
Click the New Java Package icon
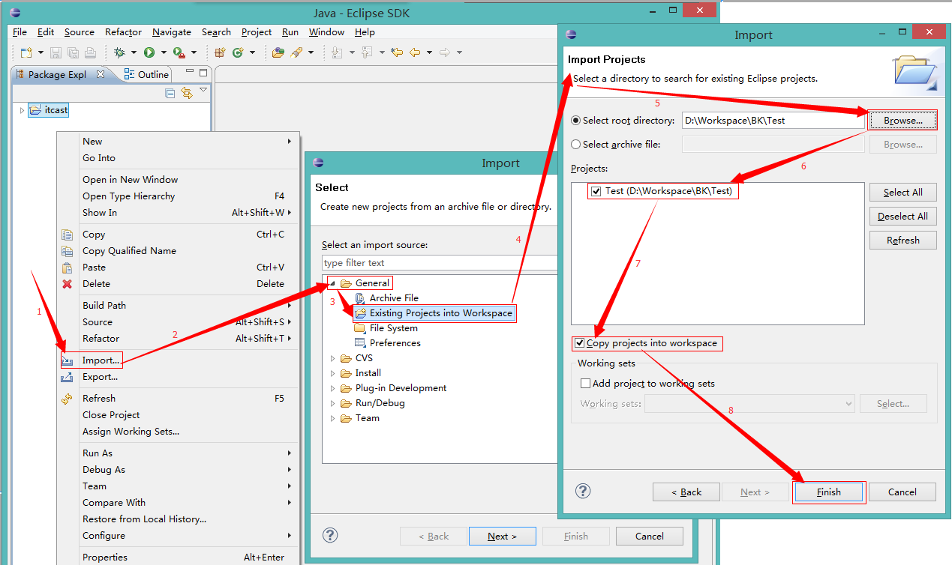pos(220,52)
